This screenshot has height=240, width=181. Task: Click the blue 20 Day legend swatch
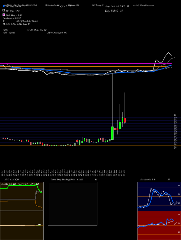(x=4, y=6)
